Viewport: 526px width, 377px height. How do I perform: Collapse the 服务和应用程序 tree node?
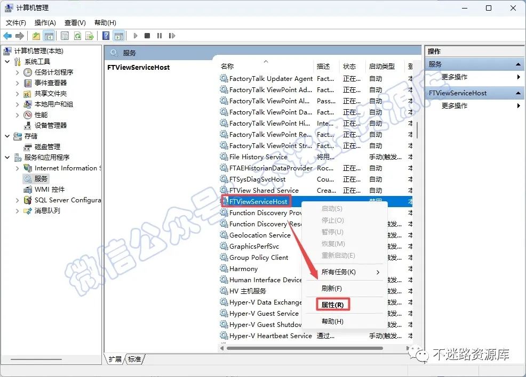pyautogui.click(x=7, y=158)
